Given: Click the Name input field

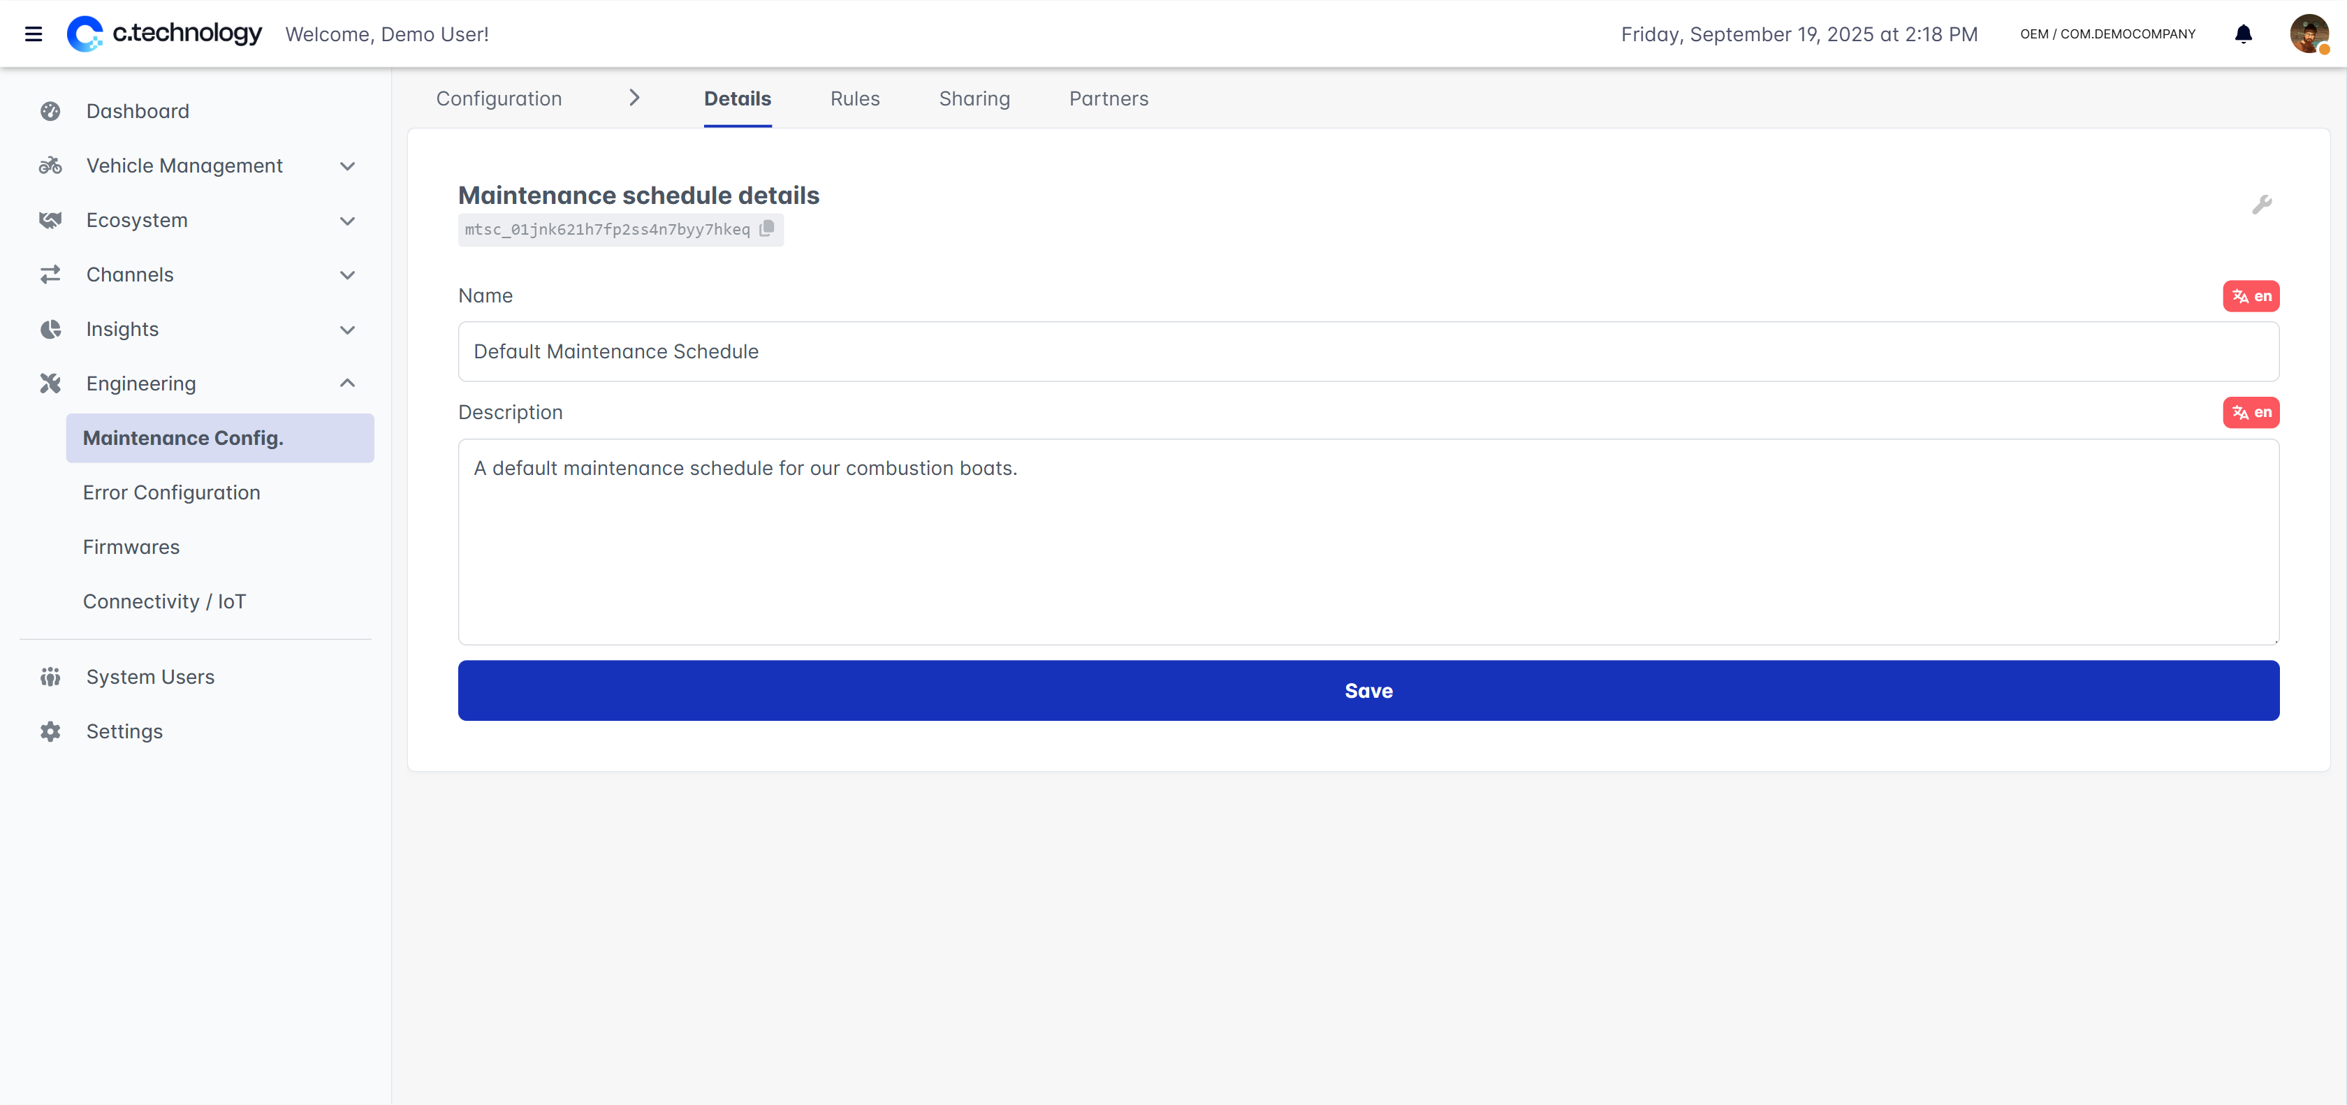Looking at the screenshot, I should pyautogui.click(x=1368, y=351).
